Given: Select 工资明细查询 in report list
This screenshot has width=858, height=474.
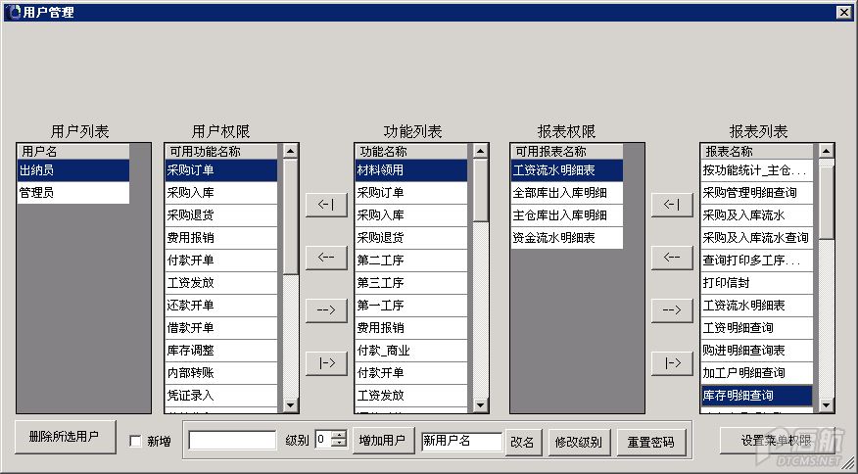Looking at the screenshot, I should pos(757,327).
